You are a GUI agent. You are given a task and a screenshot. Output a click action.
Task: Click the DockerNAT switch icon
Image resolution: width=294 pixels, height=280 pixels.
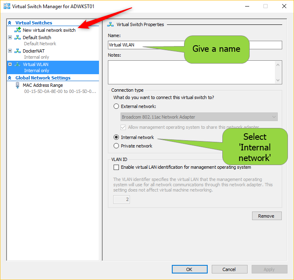(x=18, y=51)
